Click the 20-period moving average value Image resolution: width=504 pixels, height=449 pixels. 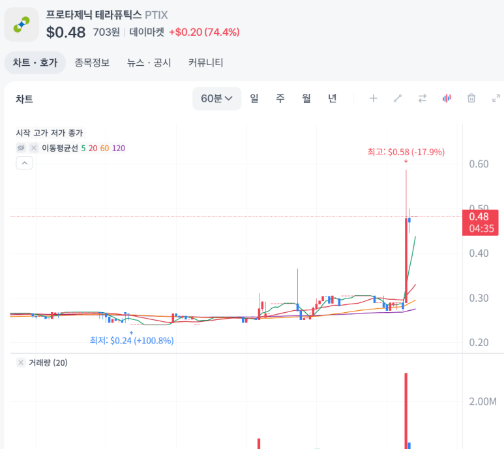point(93,148)
